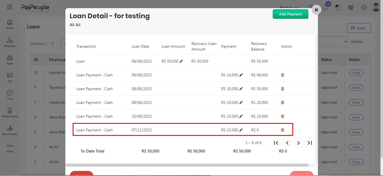This screenshot has width=383, height=176.
Task: Delete payment with RS 30,000 recovery balance
Action: [x=283, y=89]
